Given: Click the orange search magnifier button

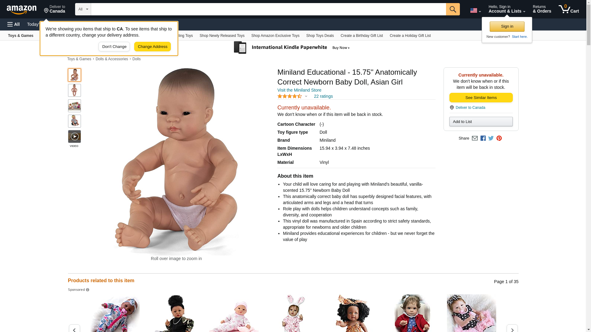Looking at the screenshot, I should [x=452, y=9].
